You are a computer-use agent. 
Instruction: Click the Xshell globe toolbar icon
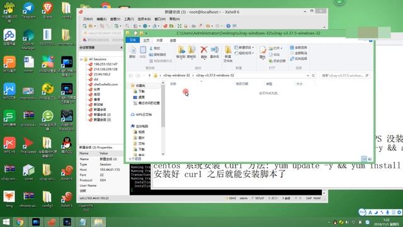145,26
